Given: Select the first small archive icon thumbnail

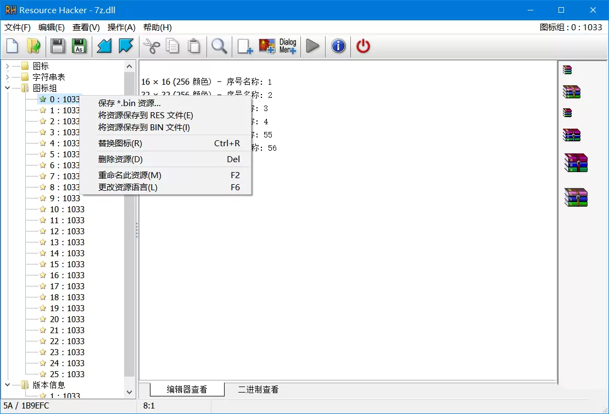Looking at the screenshot, I should (567, 70).
